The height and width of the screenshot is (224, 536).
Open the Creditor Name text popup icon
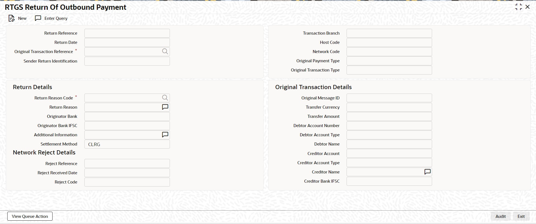tap(427, 172)
